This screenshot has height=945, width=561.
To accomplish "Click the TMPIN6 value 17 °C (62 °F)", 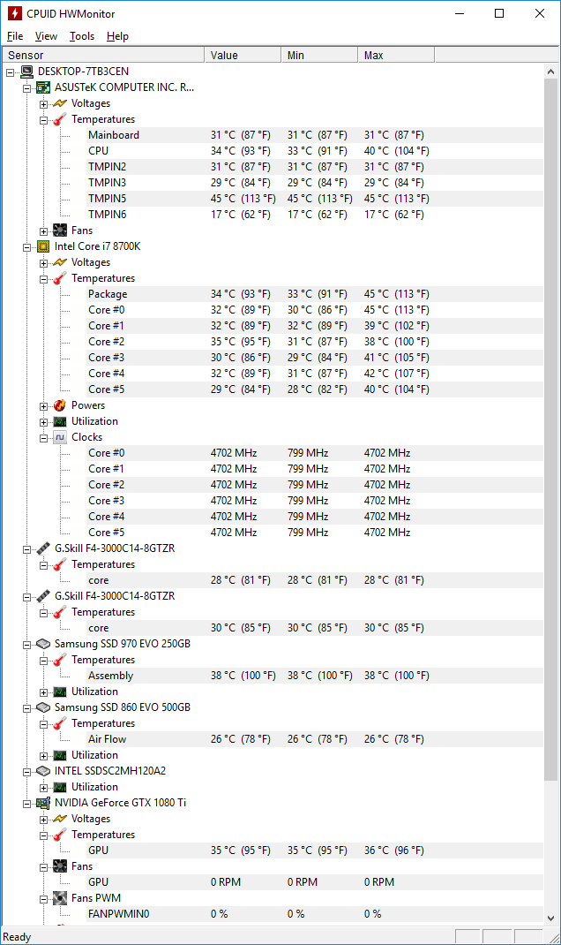I will 241,215.
